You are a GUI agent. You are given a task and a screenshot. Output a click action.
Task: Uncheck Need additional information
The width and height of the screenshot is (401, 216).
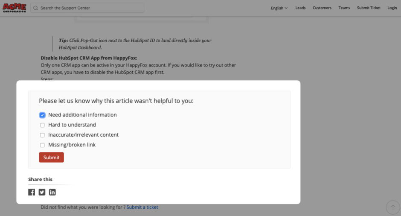(42, 115)
